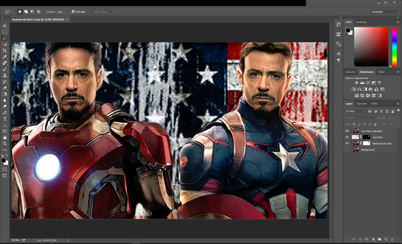Viewport: 402px width, 244px height.
Task: Select the Clone Stamp tool
Action: (x=5, y=76)
